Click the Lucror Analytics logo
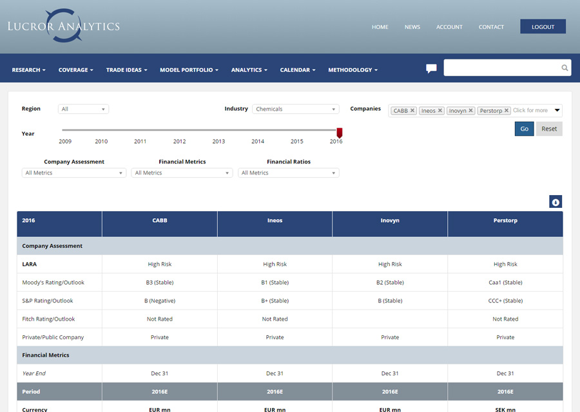580x412 pixels. [64, 26]
